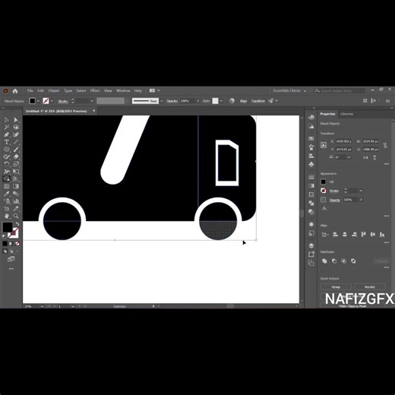
Task: Select the Ellipse tool
Action: pos(7,150)
